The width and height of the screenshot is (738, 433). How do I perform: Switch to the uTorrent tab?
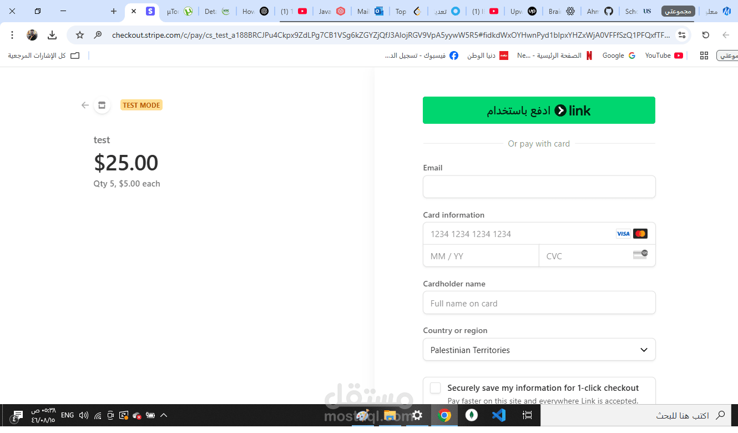pos(180,11)
